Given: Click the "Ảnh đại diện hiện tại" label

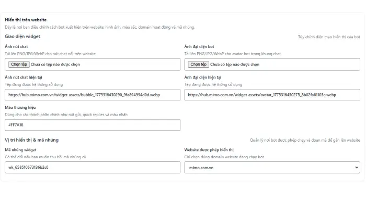Looking at the screenshot, I should point(206,77).
